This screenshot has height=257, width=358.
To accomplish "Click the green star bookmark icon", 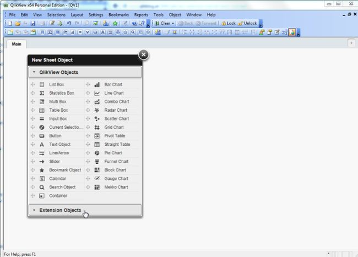I will click(x=115, y=23).
